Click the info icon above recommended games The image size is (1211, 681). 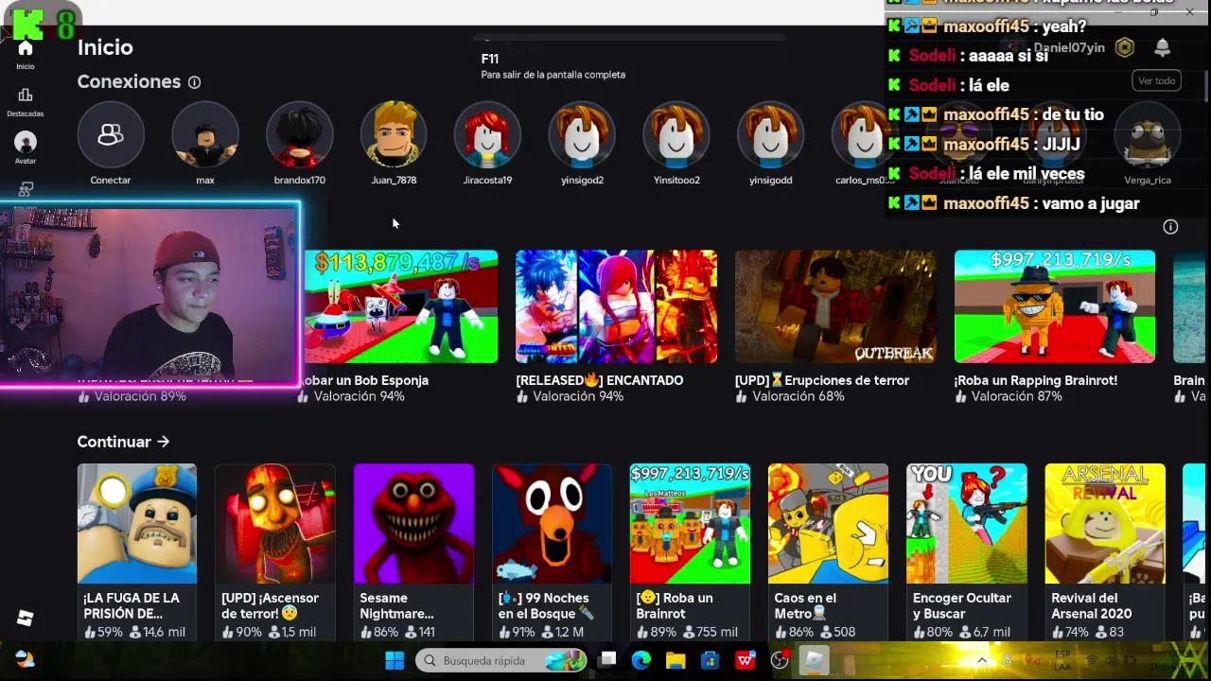[x=1170, y=227]
